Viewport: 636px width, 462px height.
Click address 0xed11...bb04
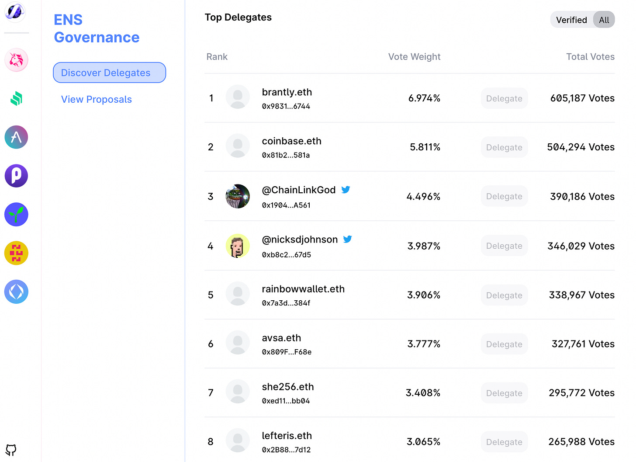(286, 401)
